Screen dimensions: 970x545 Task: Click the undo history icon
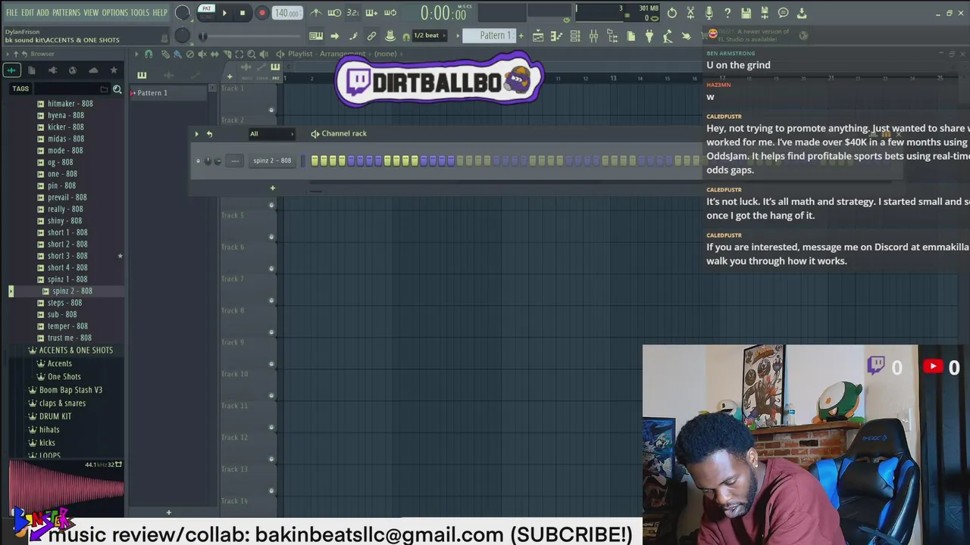click(672, 13)
